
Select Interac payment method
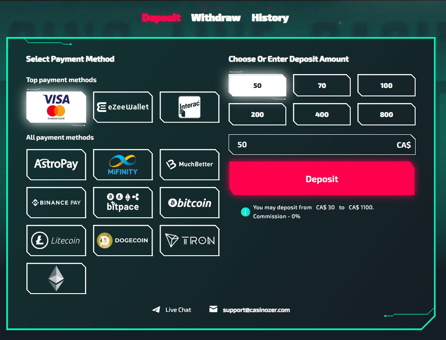189,107
